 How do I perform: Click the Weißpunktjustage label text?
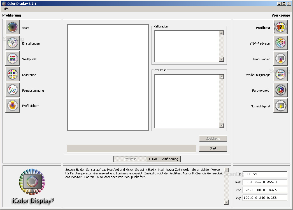coord(258,75)
